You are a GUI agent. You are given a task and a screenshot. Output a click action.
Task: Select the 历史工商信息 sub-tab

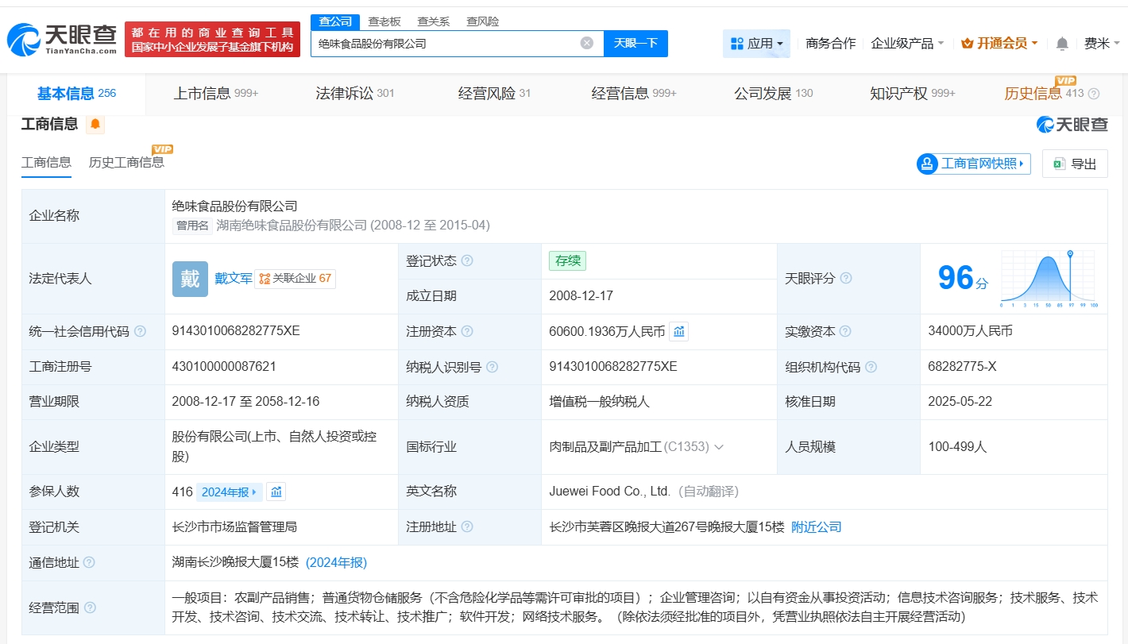coord(126,162)
